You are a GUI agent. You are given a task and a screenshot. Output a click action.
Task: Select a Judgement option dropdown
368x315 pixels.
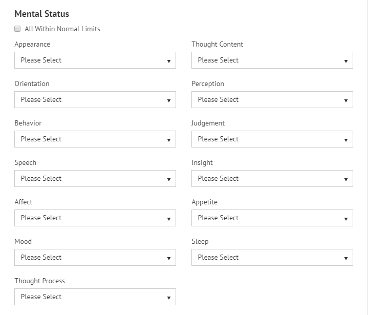click(x=272, y=139)
